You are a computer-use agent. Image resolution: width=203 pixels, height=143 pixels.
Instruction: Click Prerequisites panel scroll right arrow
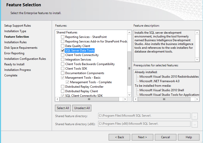[x=197, y=99]
